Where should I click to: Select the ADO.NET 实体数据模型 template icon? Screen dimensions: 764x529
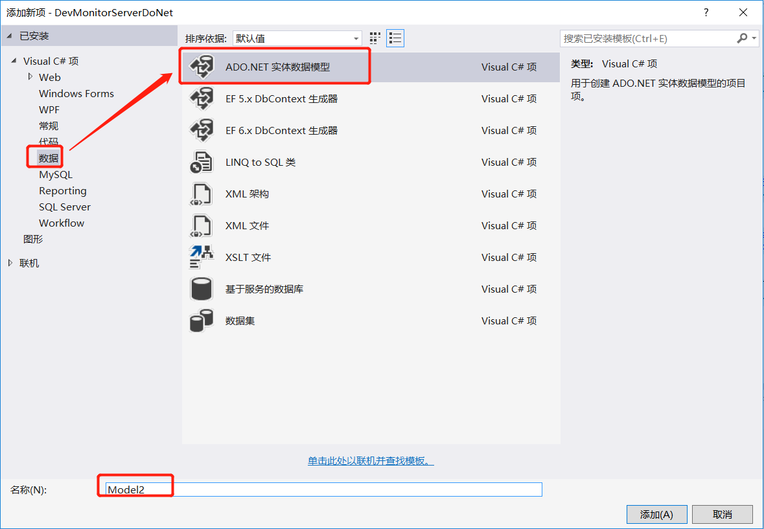coord(201,66)
